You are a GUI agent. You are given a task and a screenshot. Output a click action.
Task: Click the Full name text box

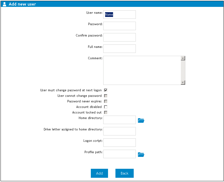(119, 49)
